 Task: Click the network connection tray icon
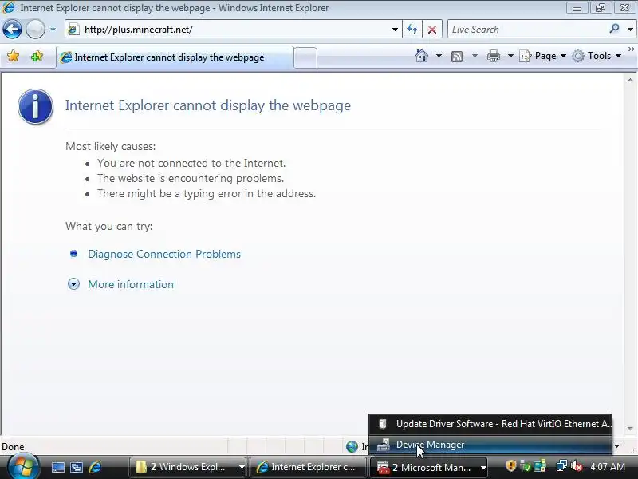coord(561,465)
